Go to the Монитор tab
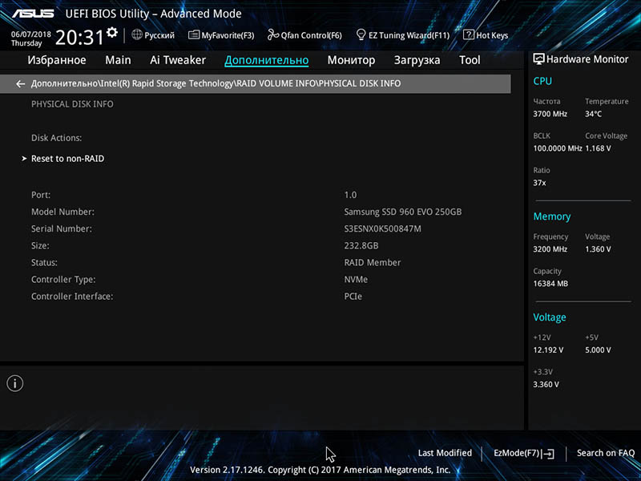The image size is (641, 481). (x=351, y=60)
